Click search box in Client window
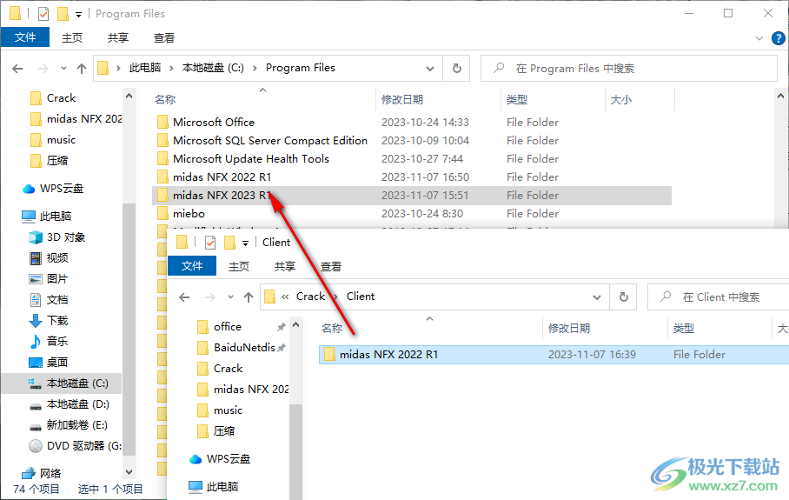Viewport: 789px width, 500px height. pos(719,297)
